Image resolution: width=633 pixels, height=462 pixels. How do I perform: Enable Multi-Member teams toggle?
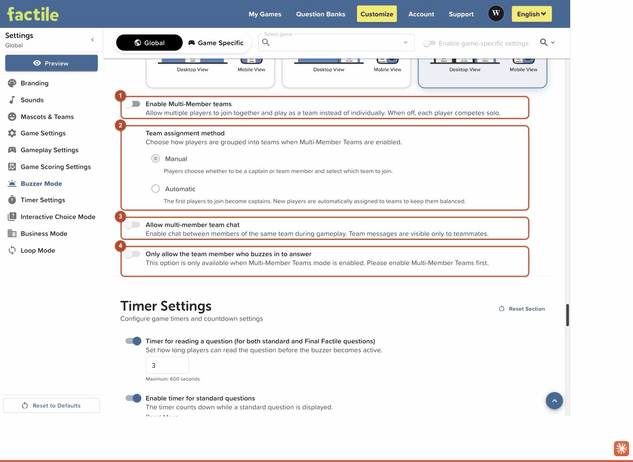133,104
